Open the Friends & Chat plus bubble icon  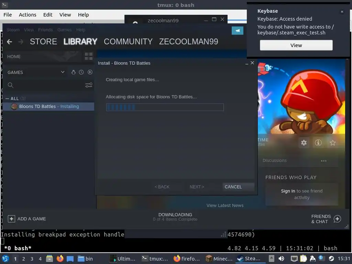pos(337,219)
